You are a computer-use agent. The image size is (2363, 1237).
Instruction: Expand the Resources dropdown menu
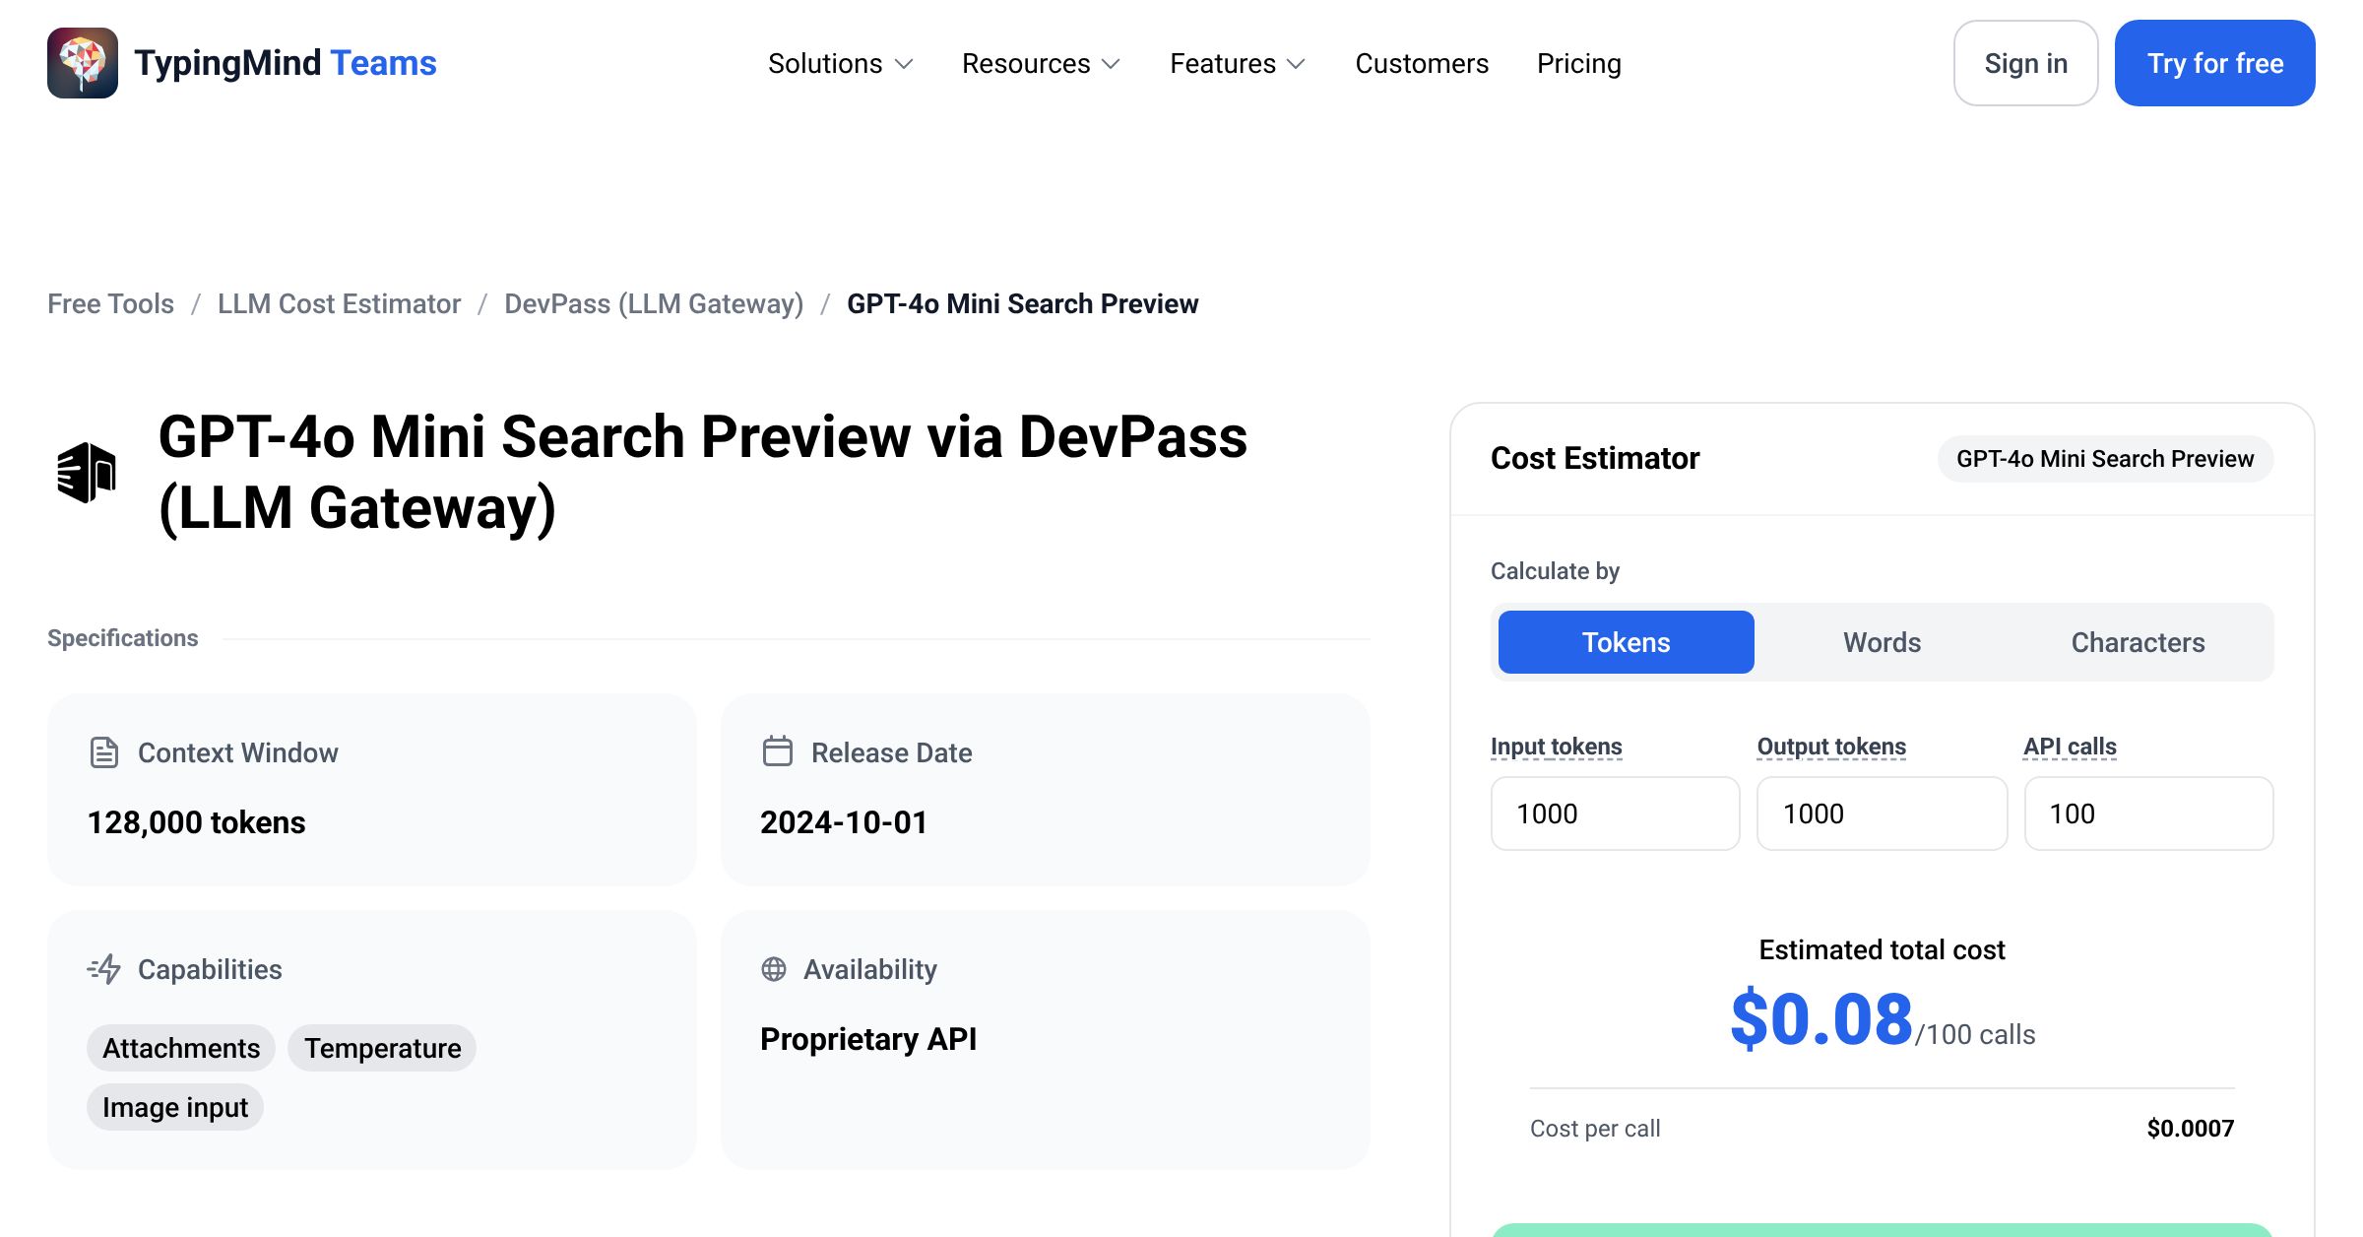1042,63
